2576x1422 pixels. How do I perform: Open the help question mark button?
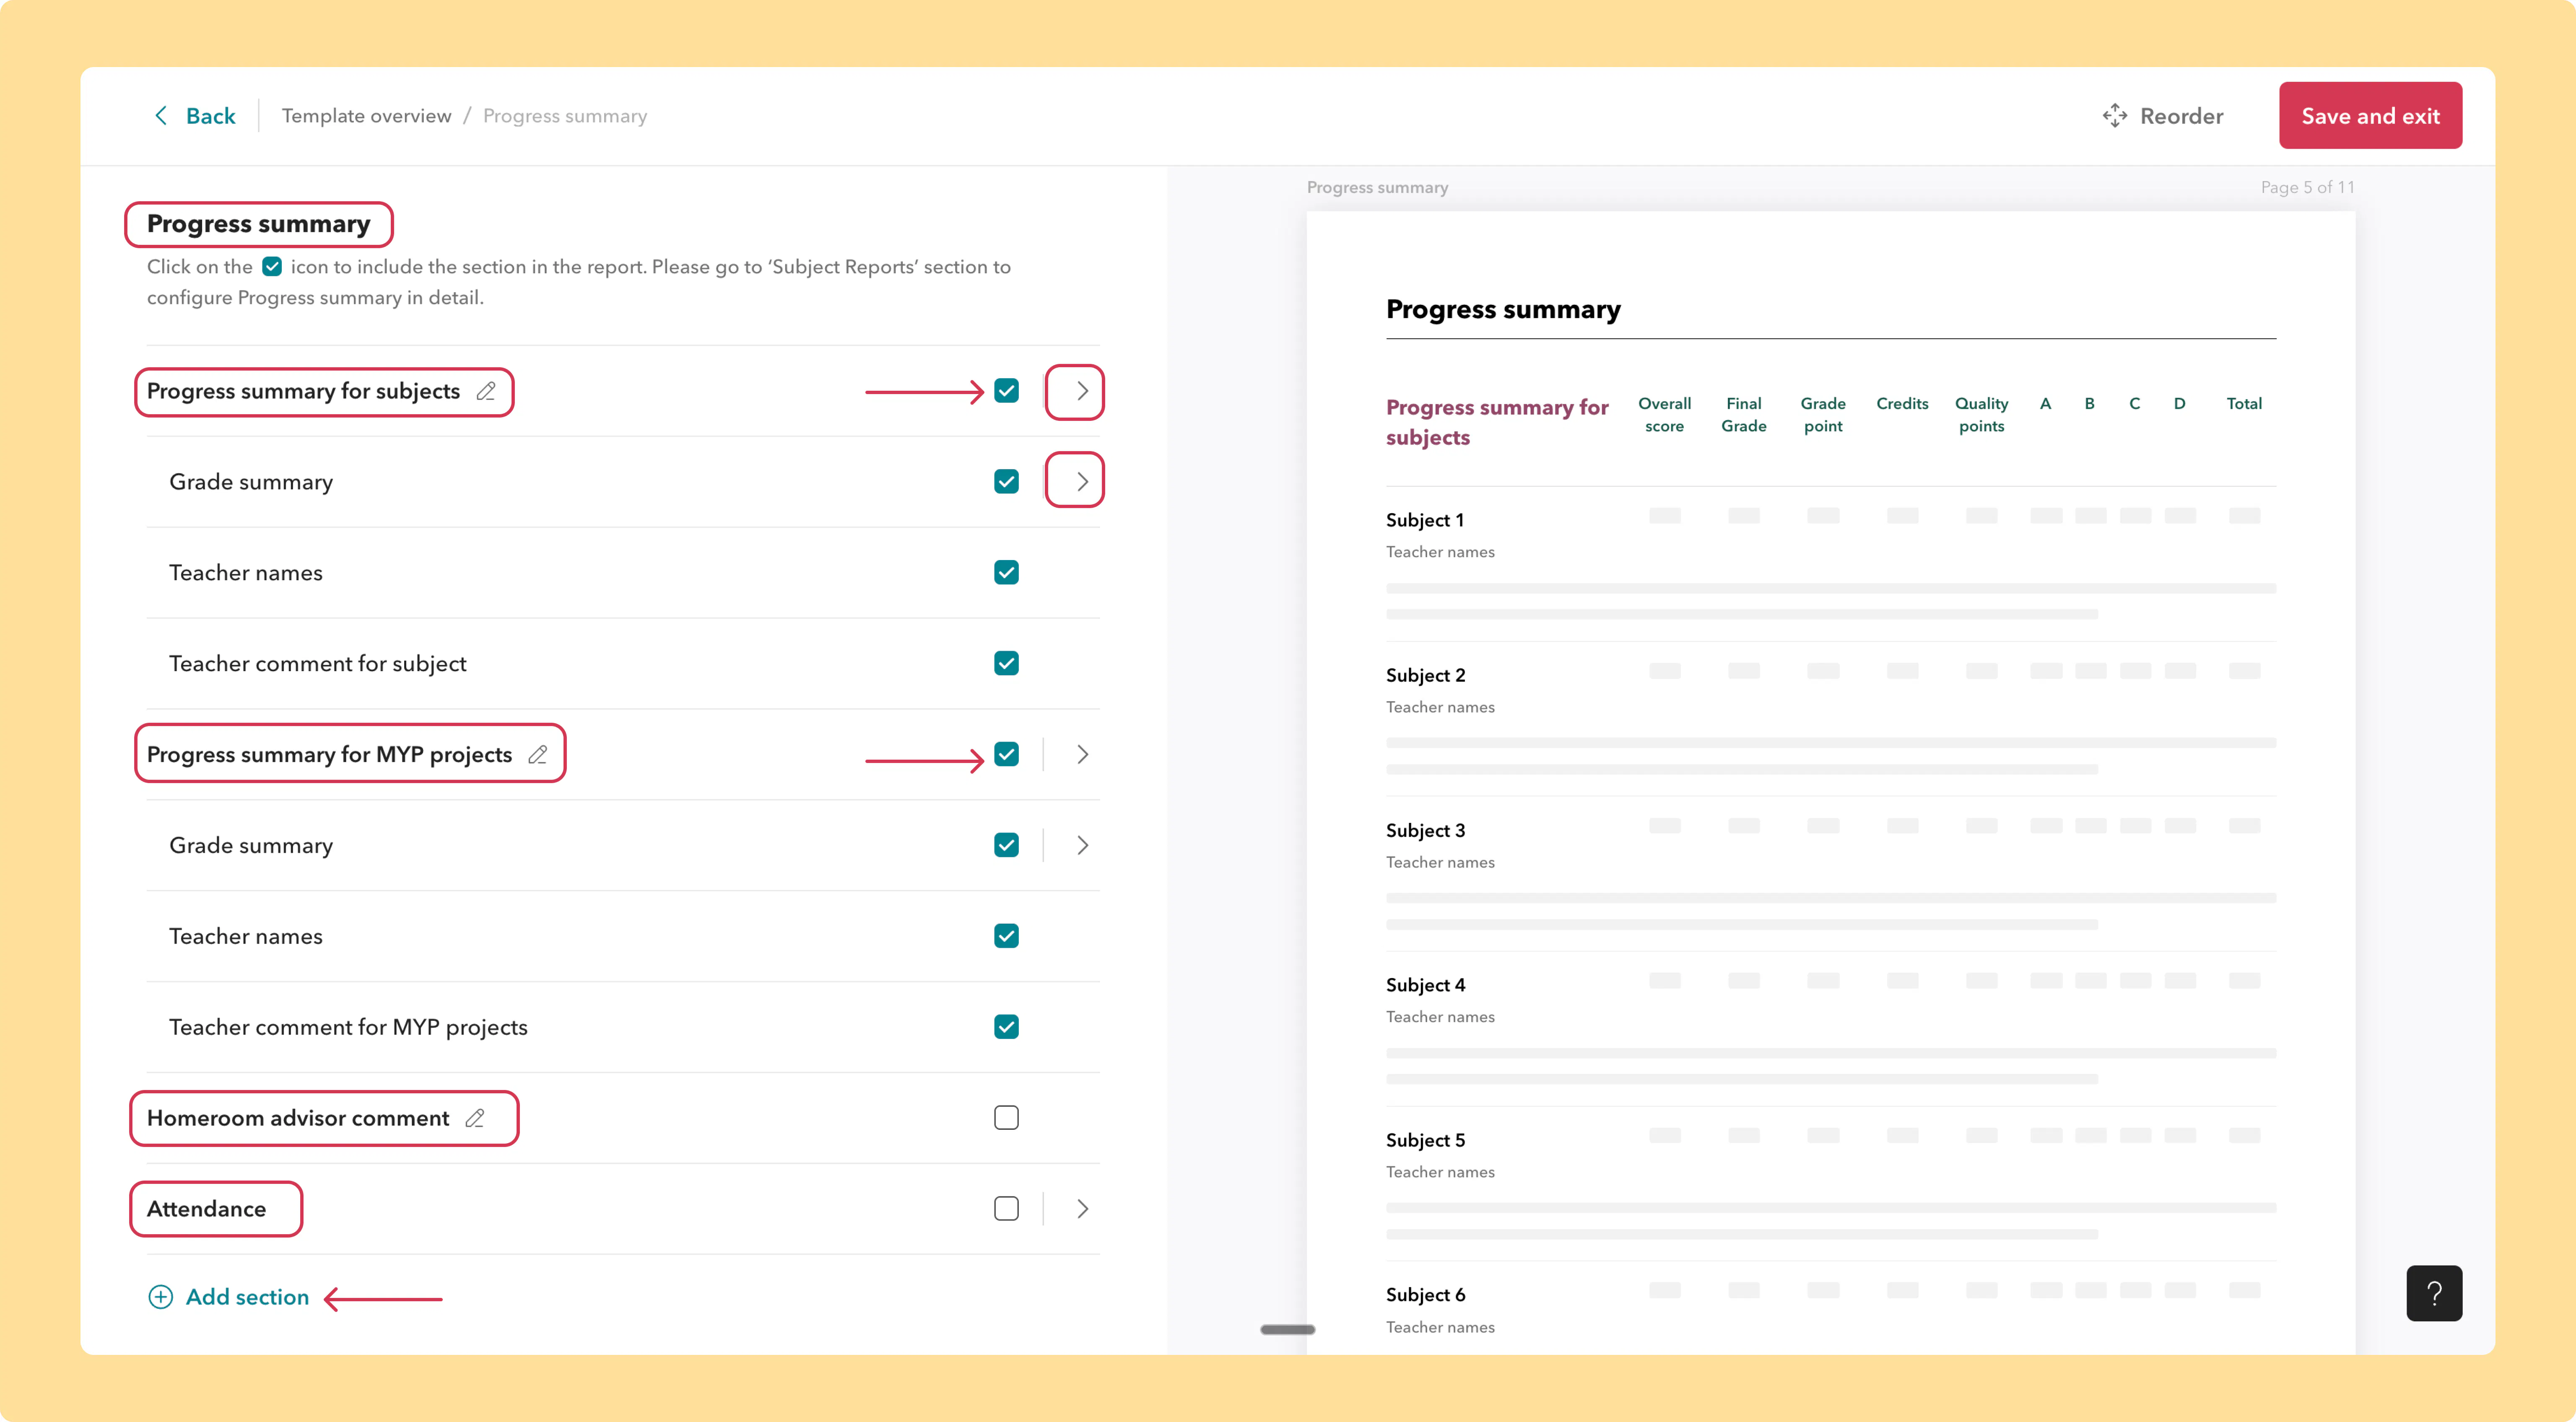coord(2434,1293)
